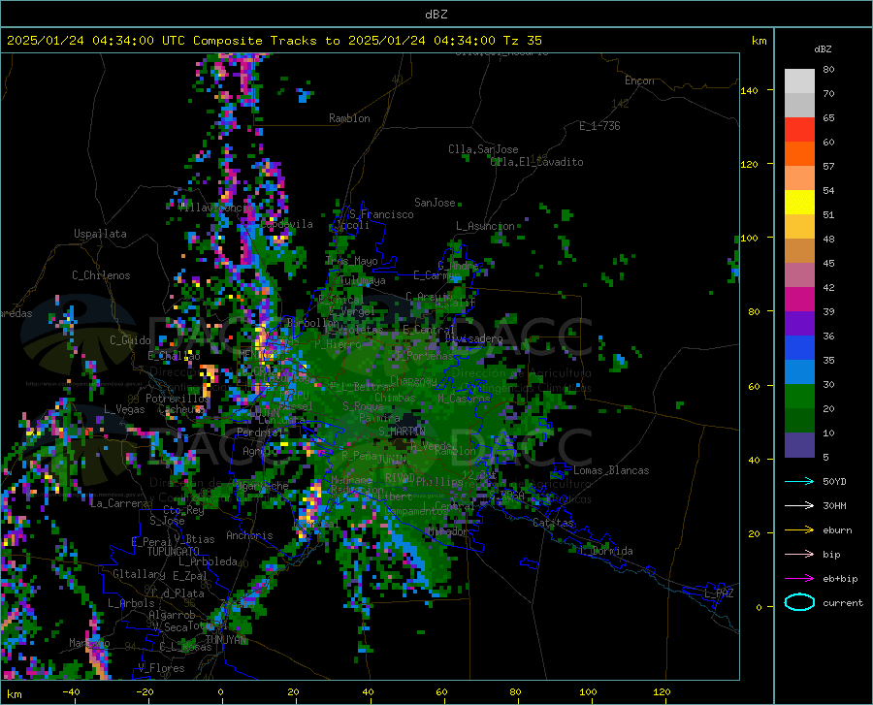Select the red swatch in dBZ scale

coord(799,130)
